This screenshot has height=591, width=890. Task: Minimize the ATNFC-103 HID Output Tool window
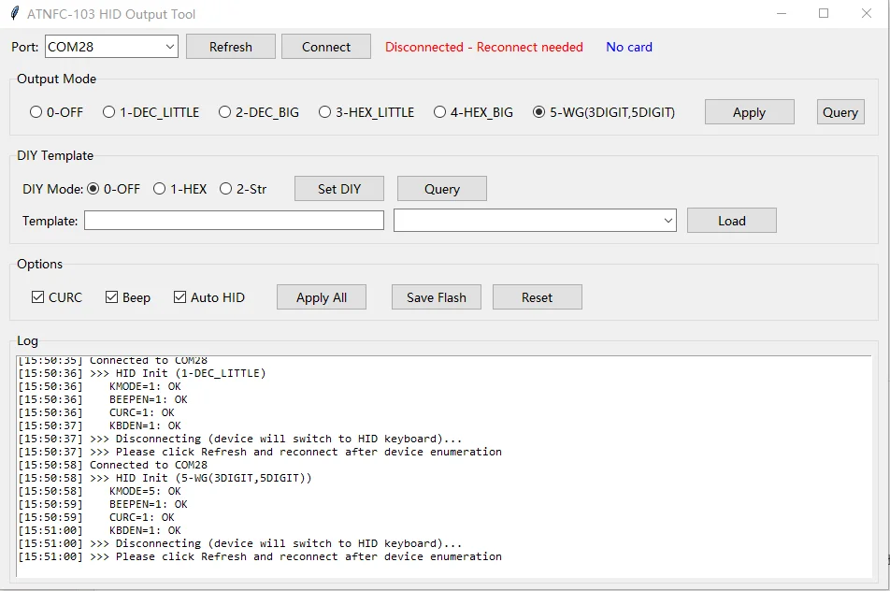tap(782, 14)
